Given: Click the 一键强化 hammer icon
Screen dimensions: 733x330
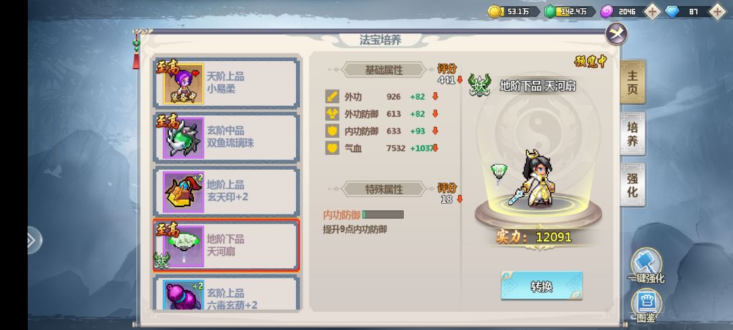Looking at the screenshot, I should (x=647, y=263).
